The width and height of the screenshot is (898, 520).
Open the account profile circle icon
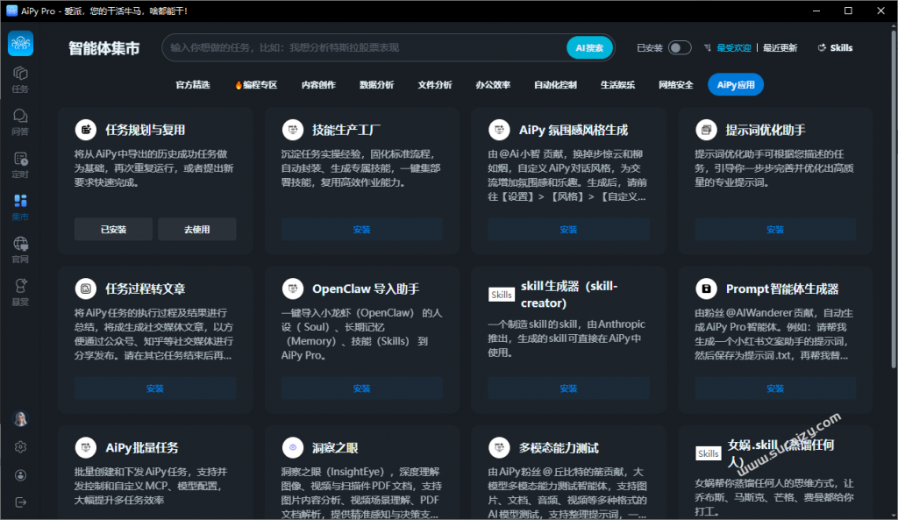(21, 474)
